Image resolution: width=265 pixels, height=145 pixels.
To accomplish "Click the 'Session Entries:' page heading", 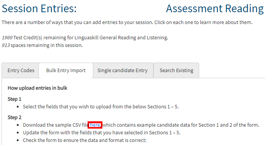I will pos(39,8).
